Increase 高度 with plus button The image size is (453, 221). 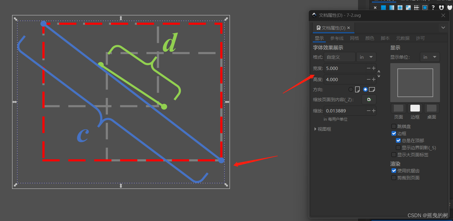click(374, 79)
